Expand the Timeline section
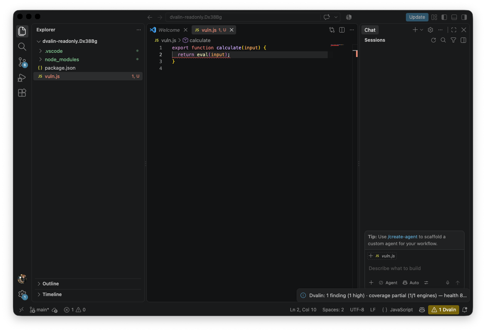This screenshot has width=486, height=332. tap(88, 295)
